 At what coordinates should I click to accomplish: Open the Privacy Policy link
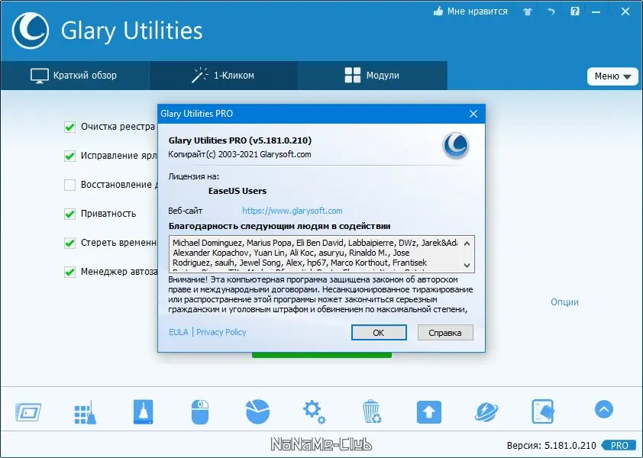221,332
